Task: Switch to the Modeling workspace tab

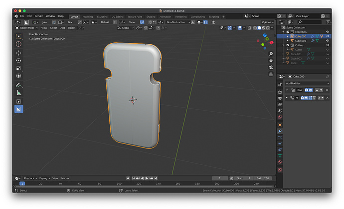Action: coord(88,17)
